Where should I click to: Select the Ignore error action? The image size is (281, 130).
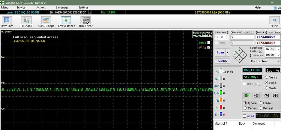[245, 103]
